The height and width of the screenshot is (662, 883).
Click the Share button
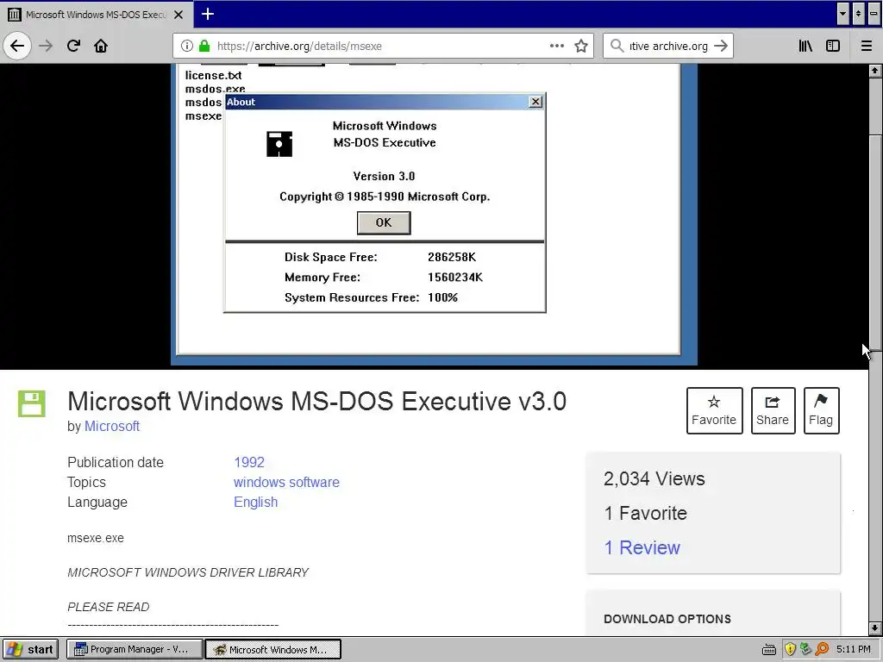[773, 410]
